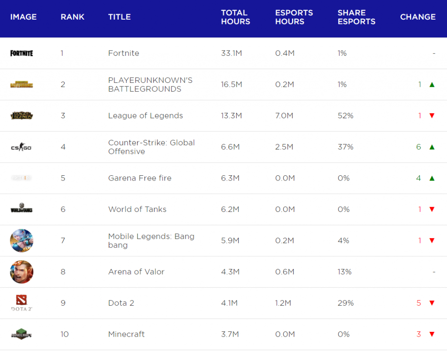The width and height of the screenshot is (447, 351).
Task: Click the green up arrow in Counter-Strike row
Action: click(x=432, y=147)
